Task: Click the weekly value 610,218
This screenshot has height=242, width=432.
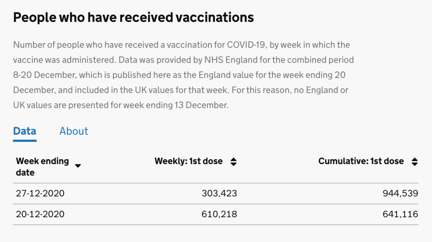Action: point(219,214)
